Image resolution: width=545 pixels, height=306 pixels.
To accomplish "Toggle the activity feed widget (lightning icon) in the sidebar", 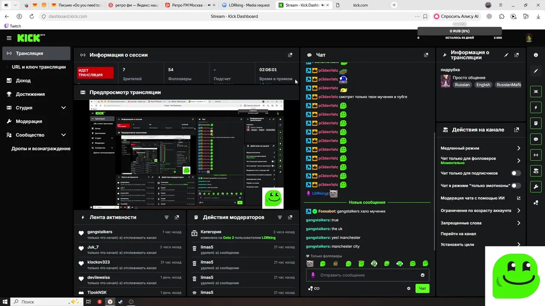I will pos(536,108).
